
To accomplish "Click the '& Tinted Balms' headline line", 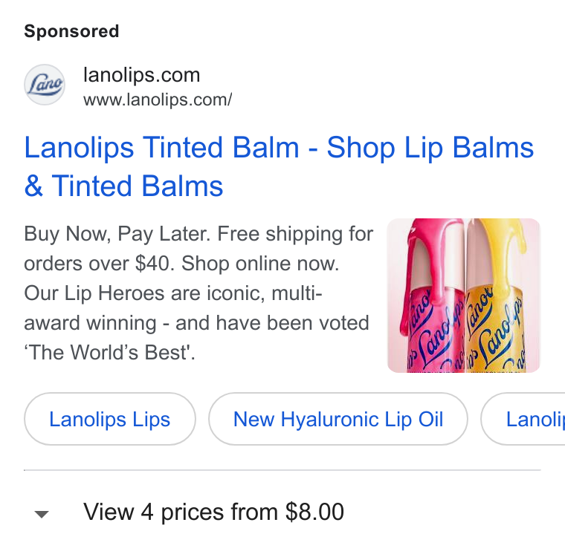I will [x=123, y=186].
